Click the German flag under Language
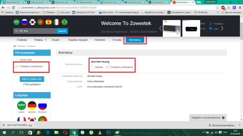 tap(32, 106)
